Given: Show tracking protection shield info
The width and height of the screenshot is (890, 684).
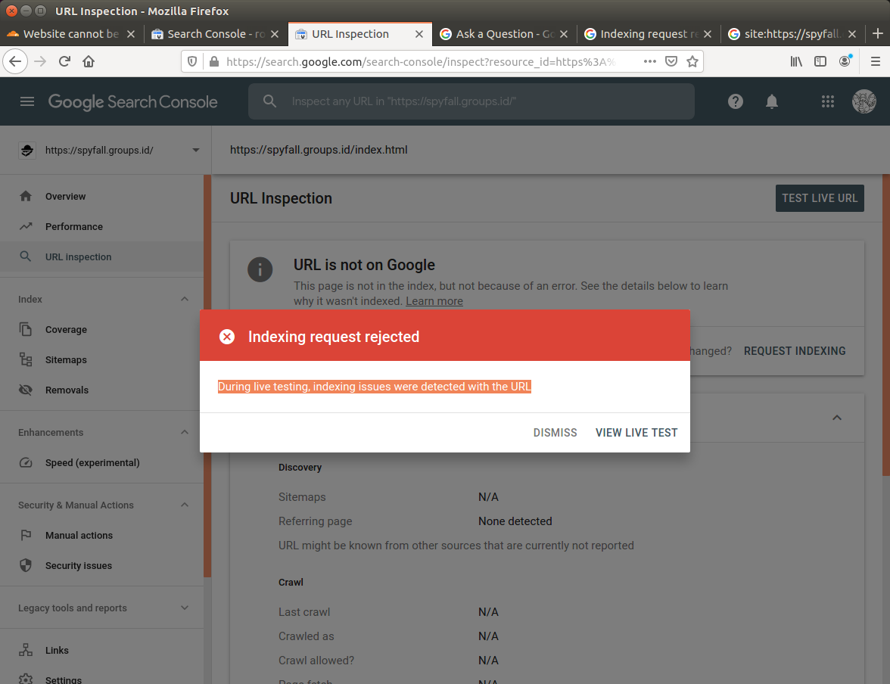Looking at the screenshot, I should point(192,61).
